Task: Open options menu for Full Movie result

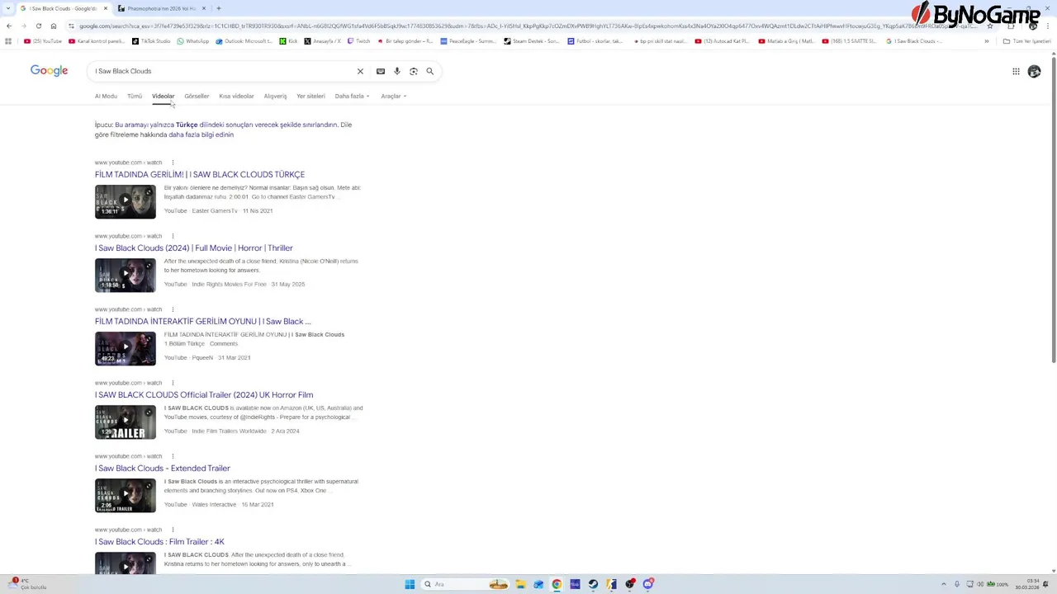Action: pyautogui.click(x=173, y=236)
